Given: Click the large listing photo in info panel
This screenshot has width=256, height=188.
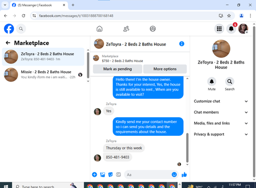Looking at the screenshot, I should pos(221,49).
